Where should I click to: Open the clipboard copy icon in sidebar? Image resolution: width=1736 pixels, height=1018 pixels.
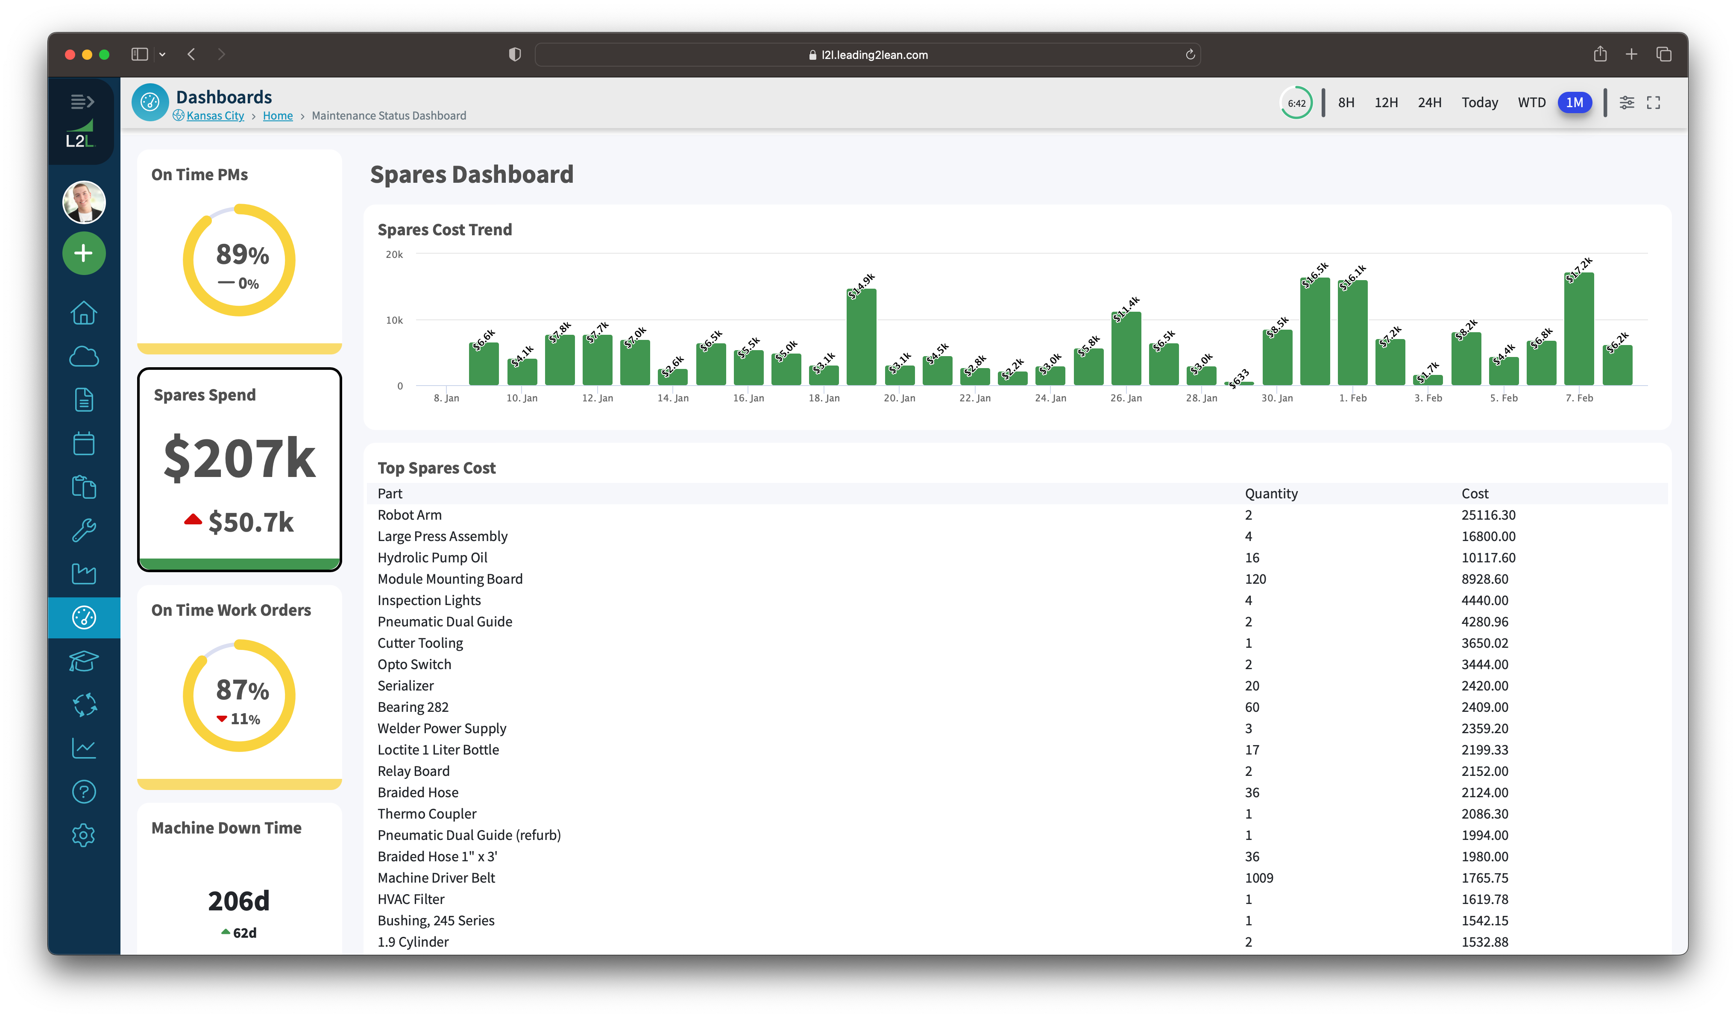pos(84,487)
